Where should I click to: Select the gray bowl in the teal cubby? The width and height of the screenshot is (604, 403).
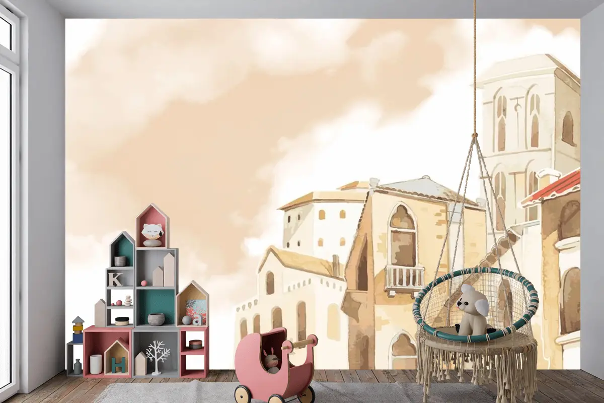click(x=156, y=319)
